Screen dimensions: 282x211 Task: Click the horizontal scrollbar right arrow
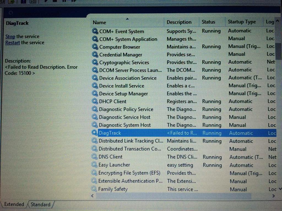[x=273, y=196]
